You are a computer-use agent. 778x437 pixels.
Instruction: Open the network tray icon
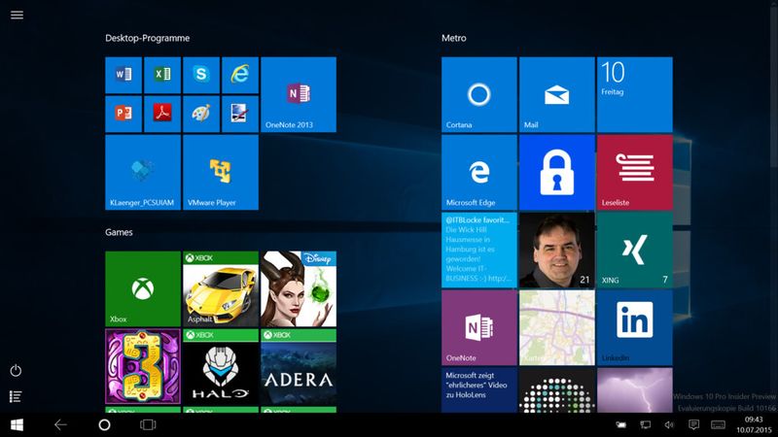(x=645, y=424)
